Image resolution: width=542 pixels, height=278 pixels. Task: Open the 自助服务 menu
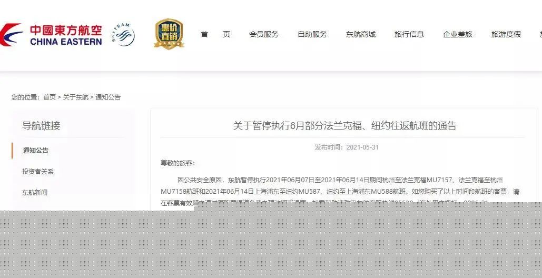(x=312, y=34)
